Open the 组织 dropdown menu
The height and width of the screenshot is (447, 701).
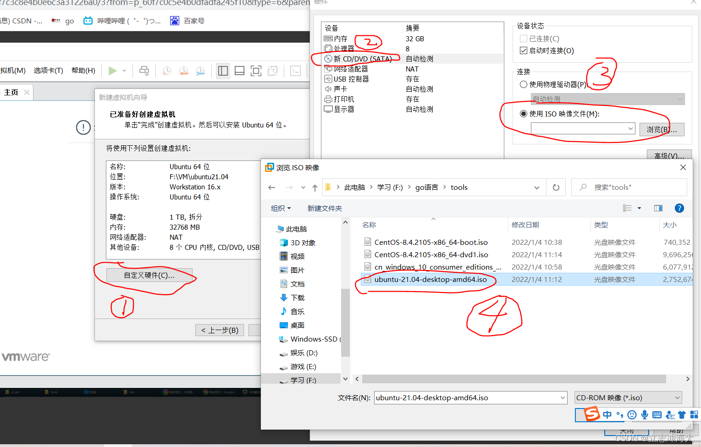point(281,208)
